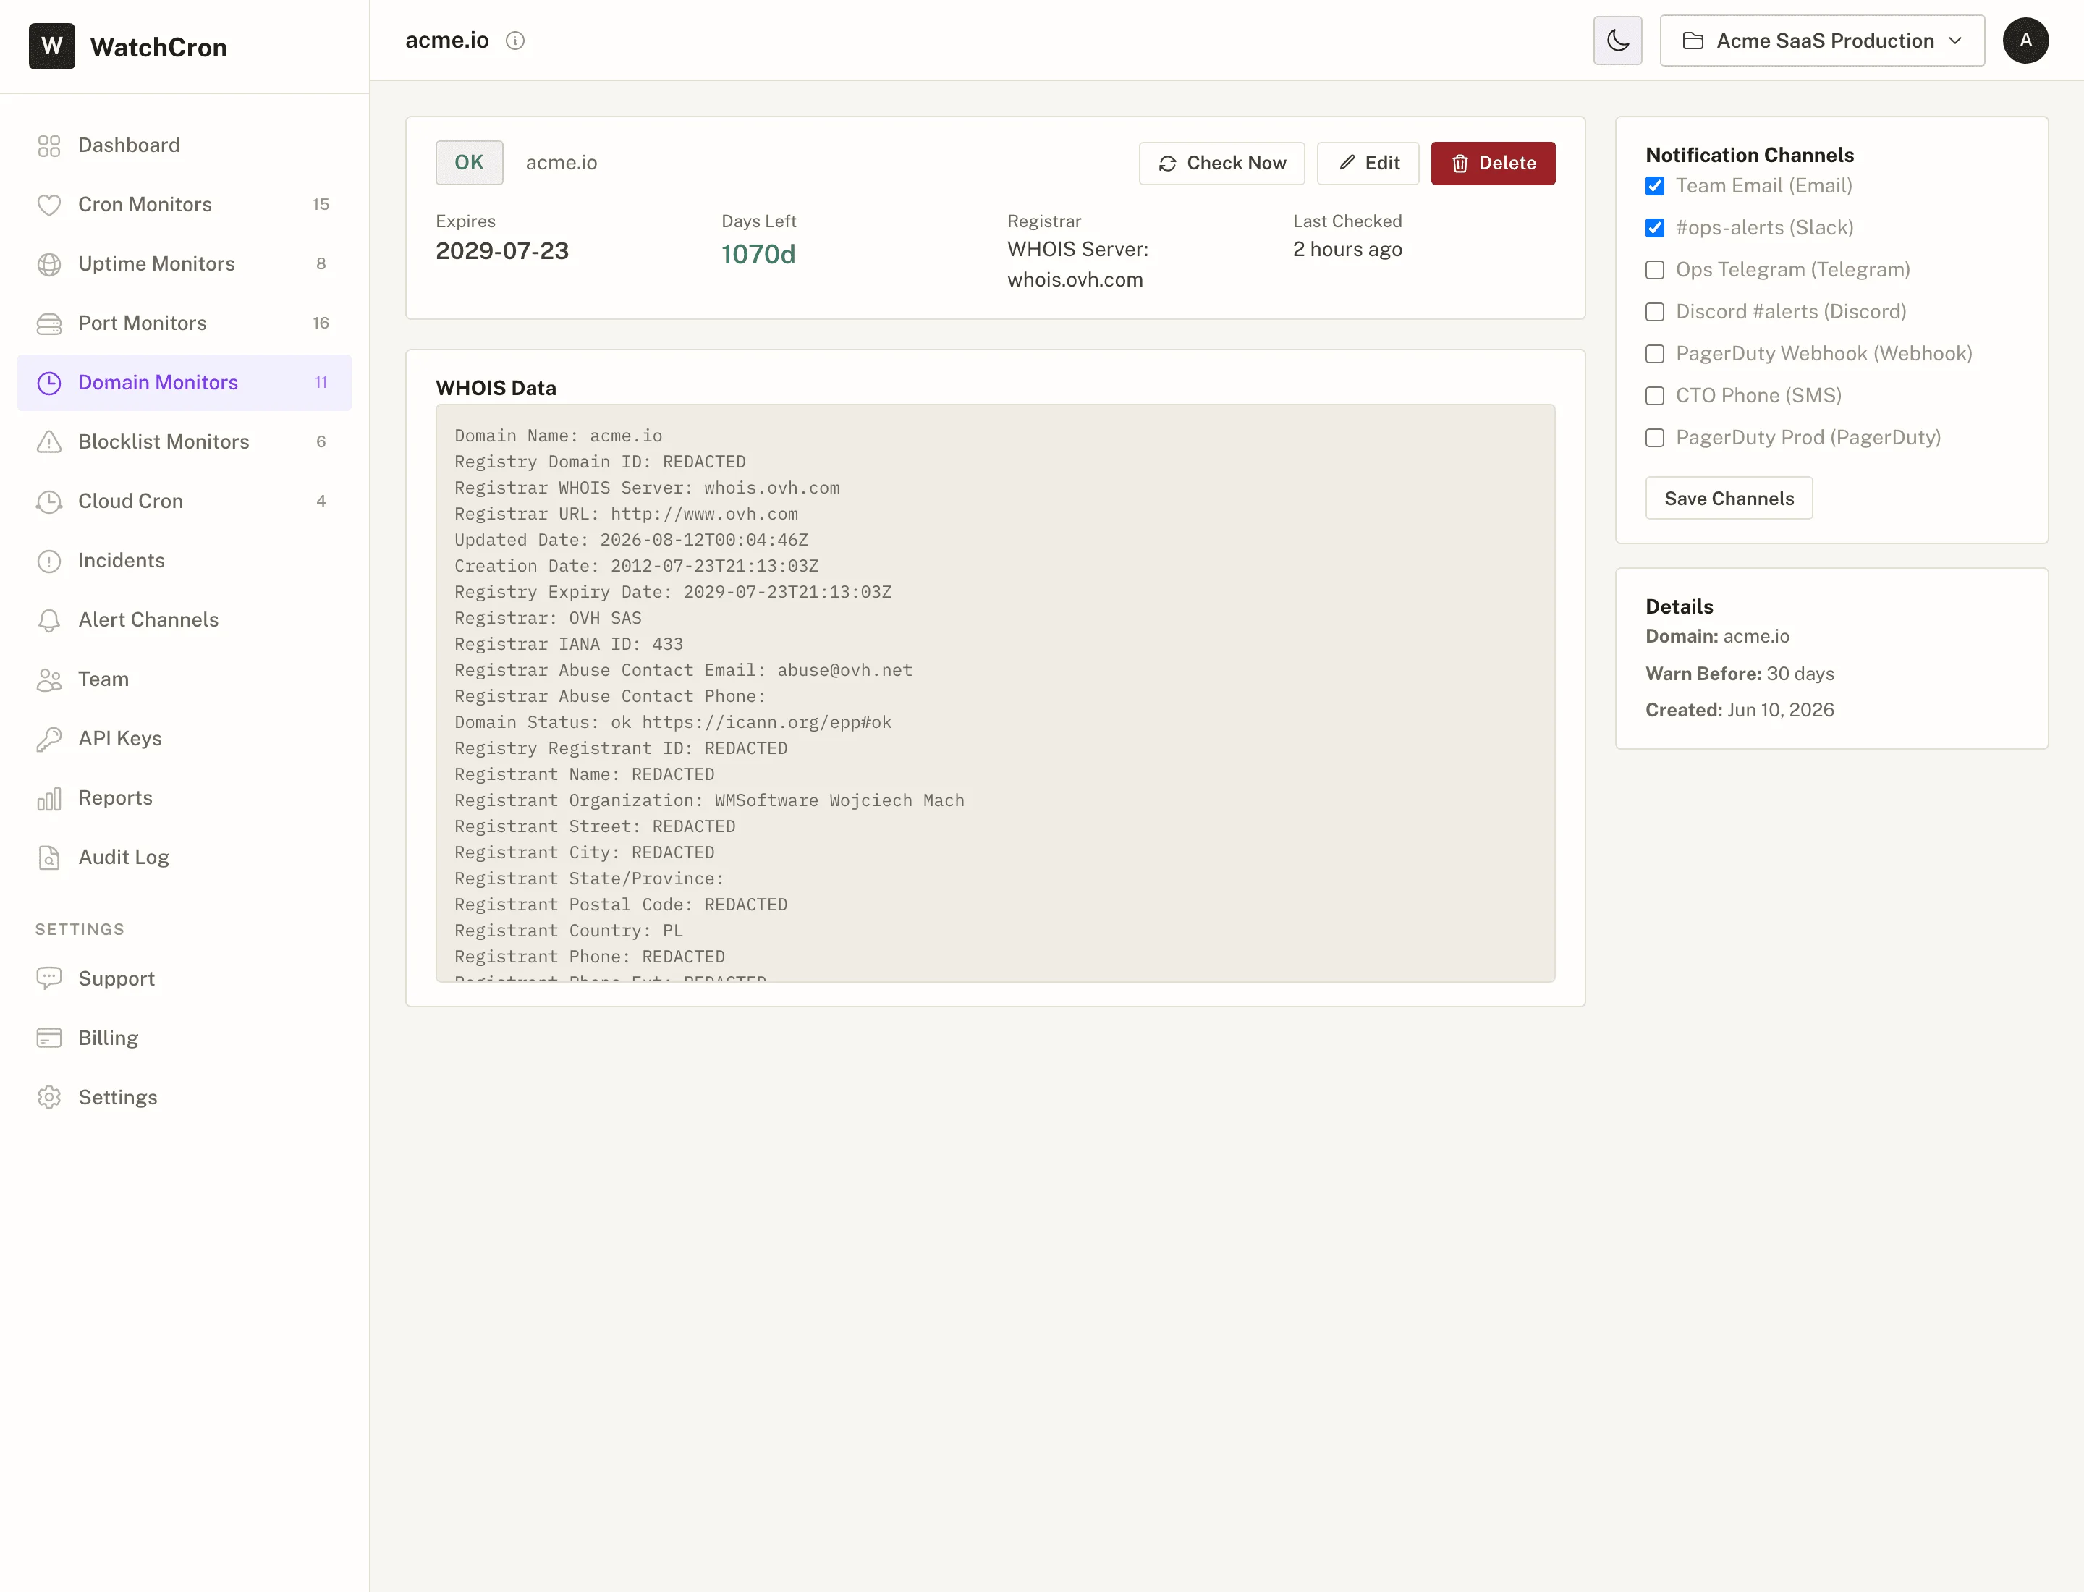This screenshot has height=1592, width=2084.
Task: Open the user avatar A menu
Action: click(2025, 41)
